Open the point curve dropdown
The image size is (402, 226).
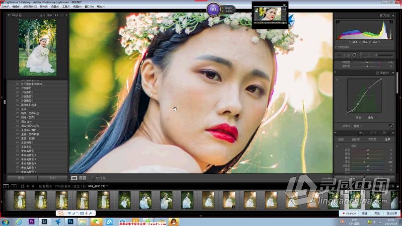pos(357,126)
